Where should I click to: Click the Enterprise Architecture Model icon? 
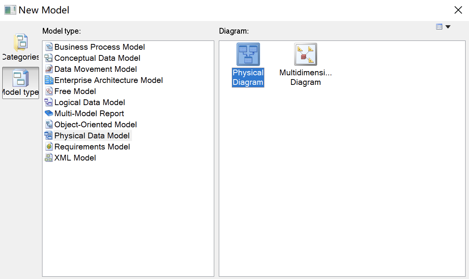[x=49, y=80]
